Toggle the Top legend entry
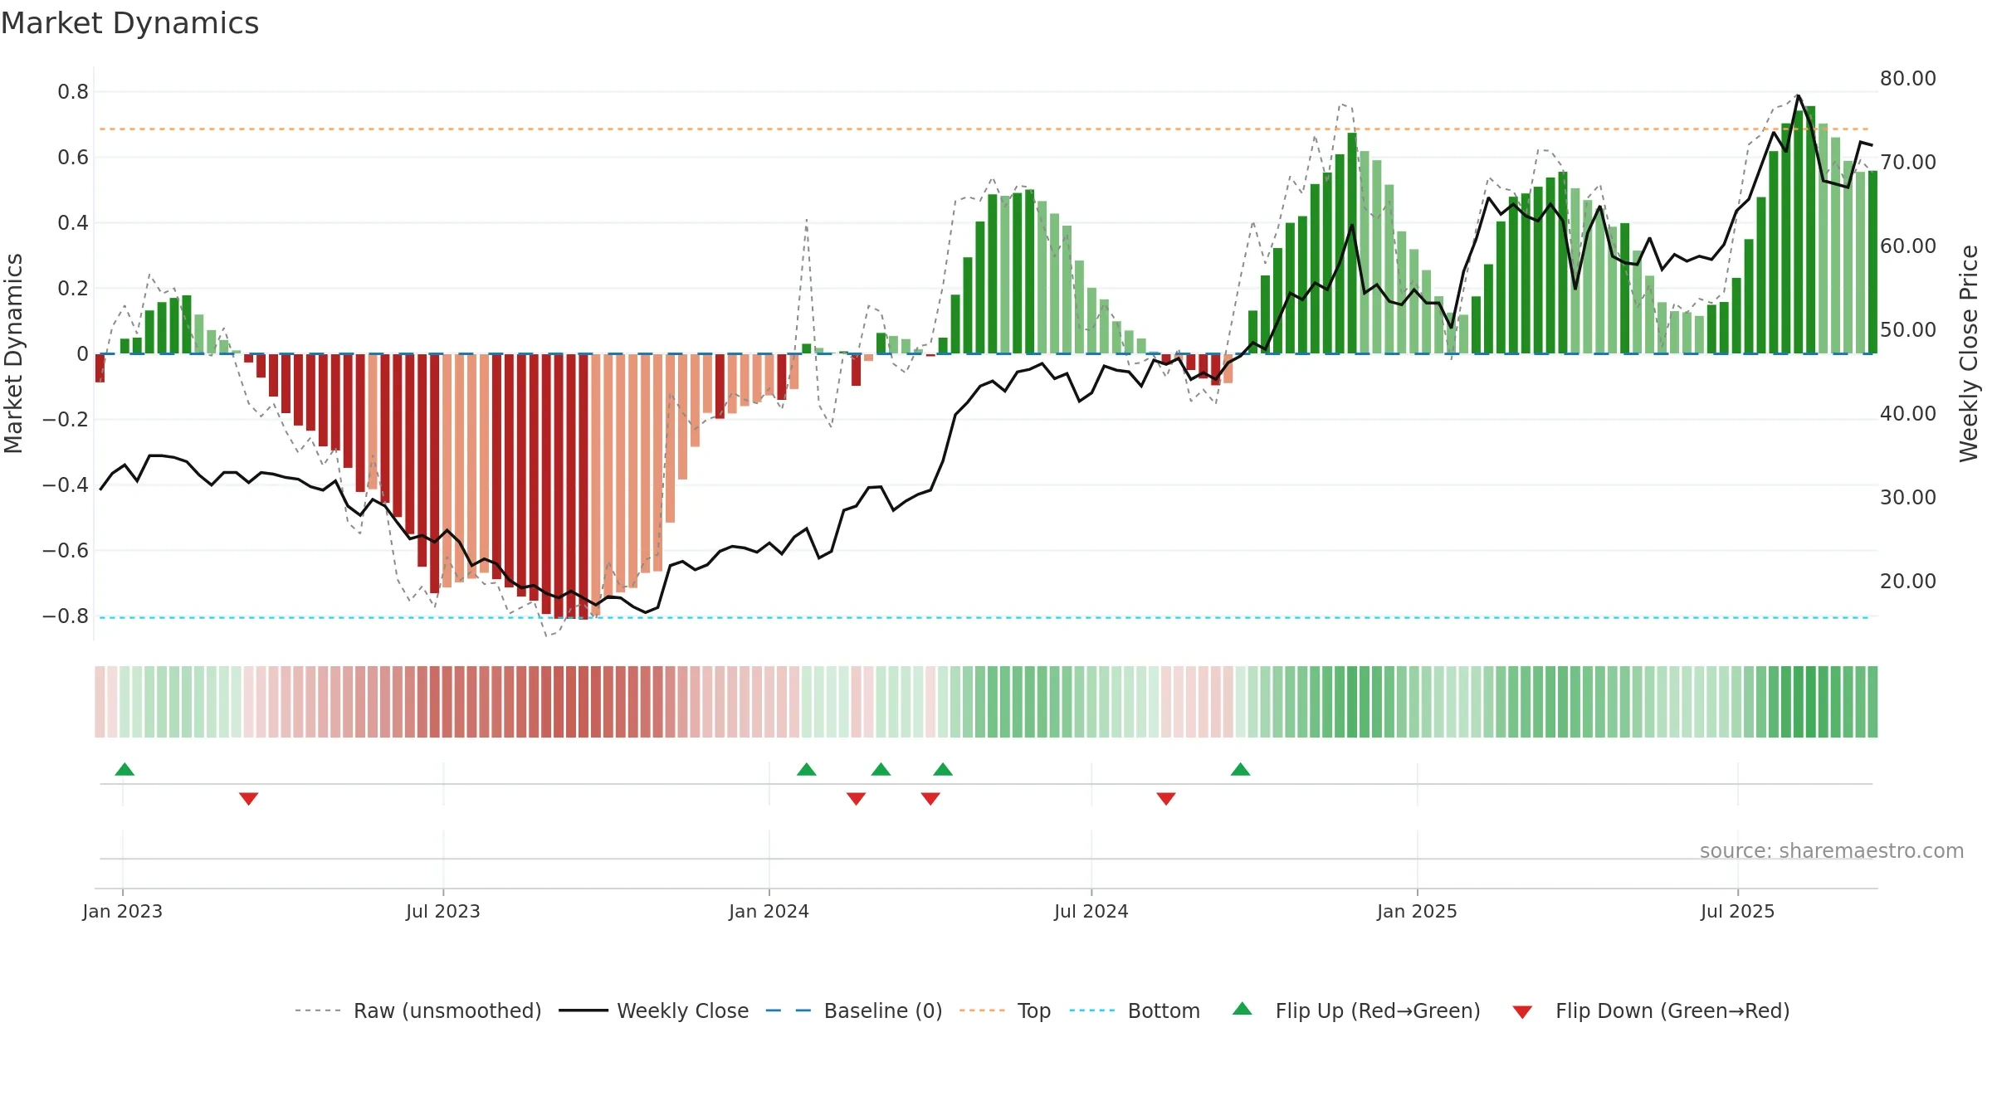The height and width of the screenshot is (1120, 1992). point(1005,1010)
